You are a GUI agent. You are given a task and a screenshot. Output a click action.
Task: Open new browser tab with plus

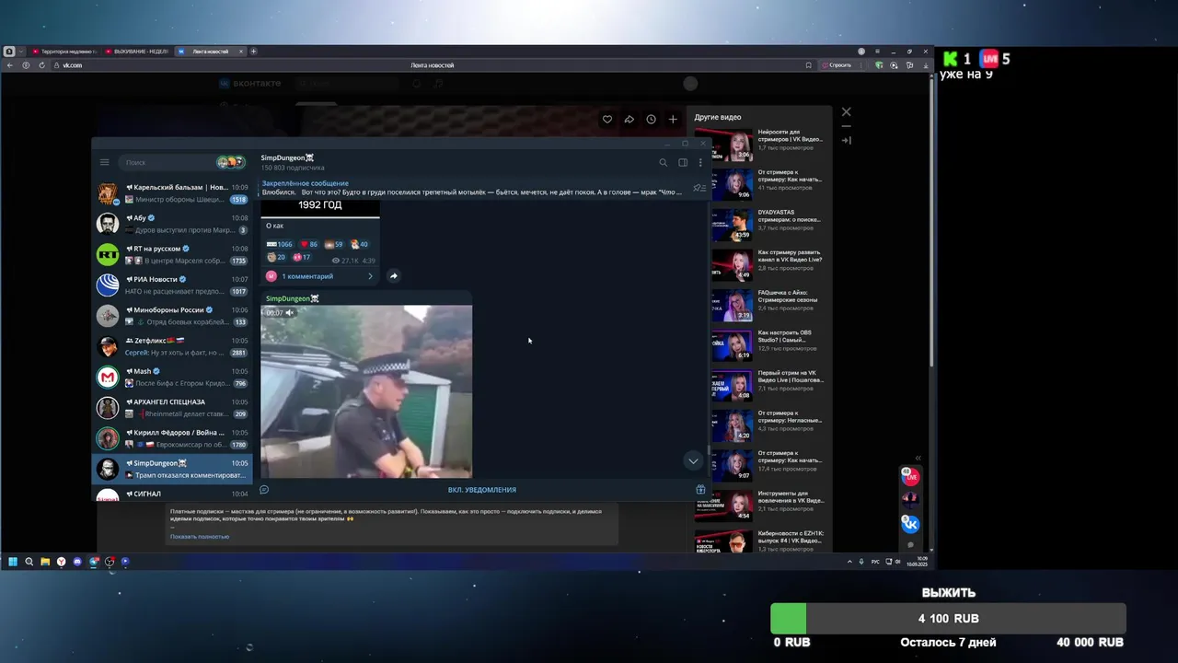coord(254,52)
